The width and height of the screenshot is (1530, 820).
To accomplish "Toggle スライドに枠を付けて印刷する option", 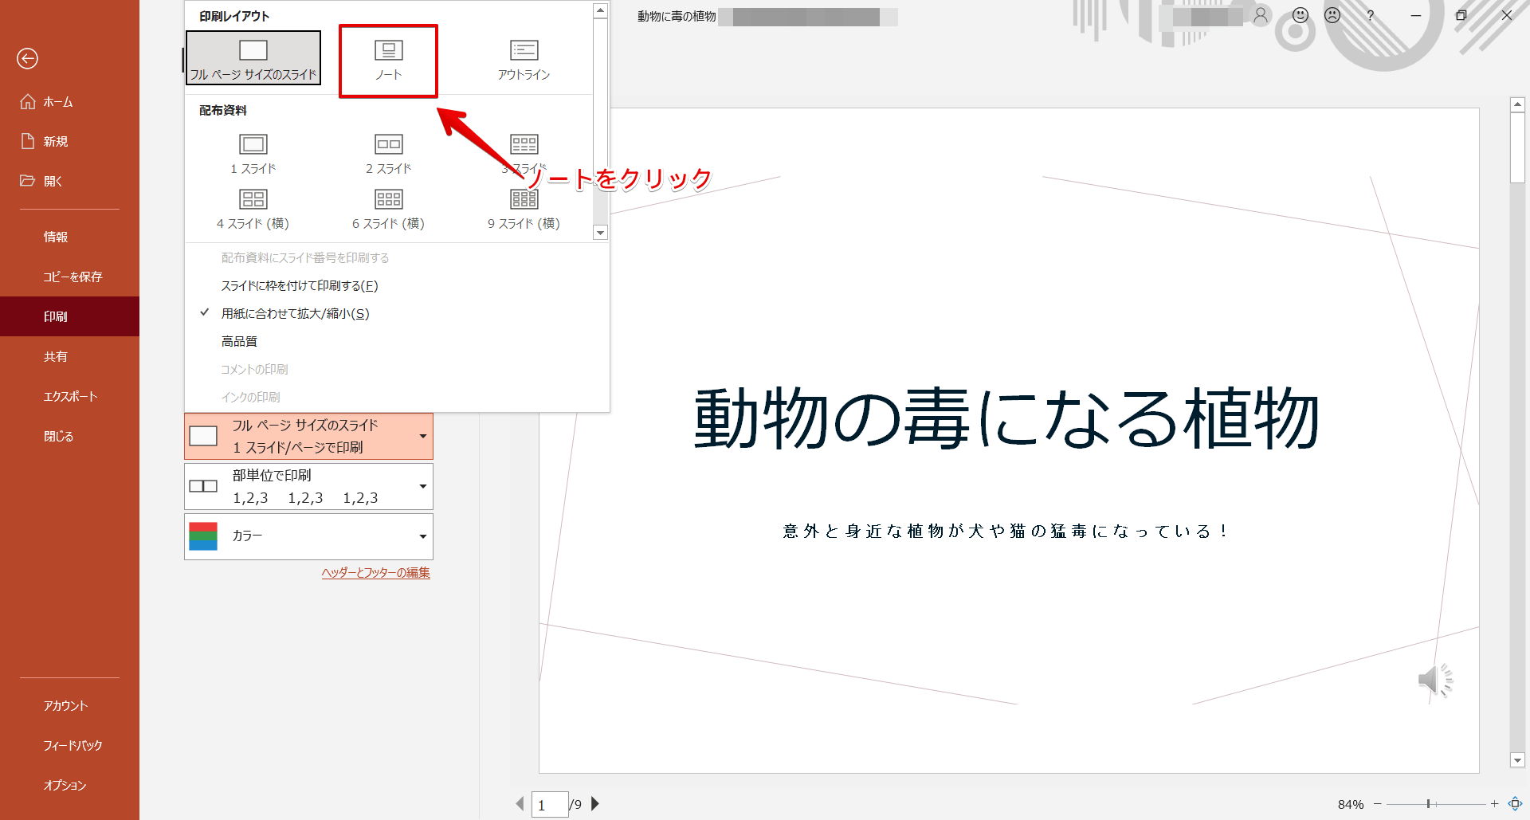I will pyautogui.click(x=397, y=286).
